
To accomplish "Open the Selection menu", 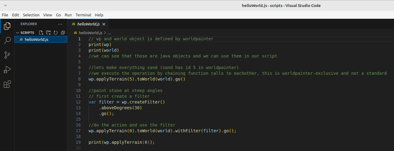I will [31, 15].
